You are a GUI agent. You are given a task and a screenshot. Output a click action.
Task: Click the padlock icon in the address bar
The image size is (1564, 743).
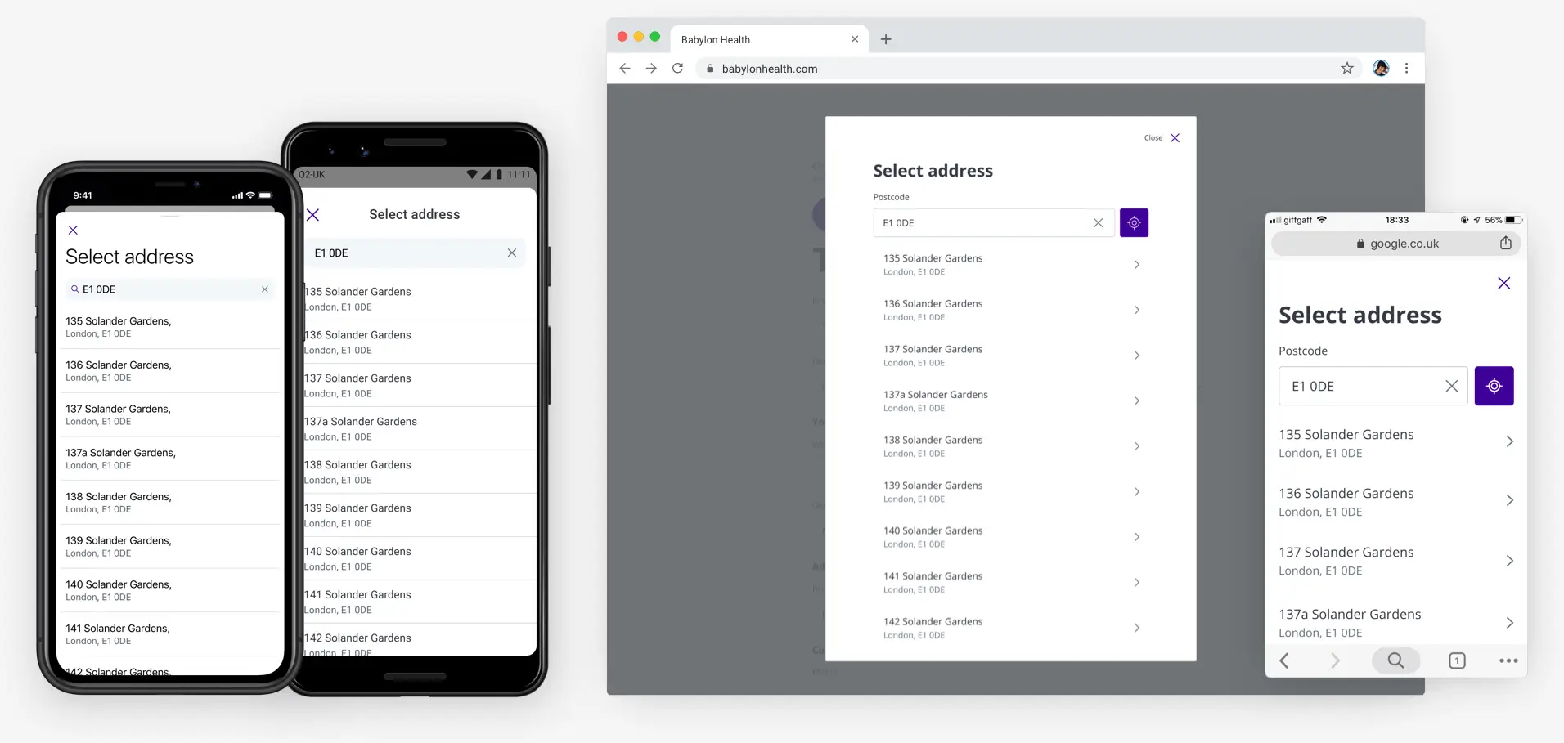pyautogui.click(x=709, y=69)
